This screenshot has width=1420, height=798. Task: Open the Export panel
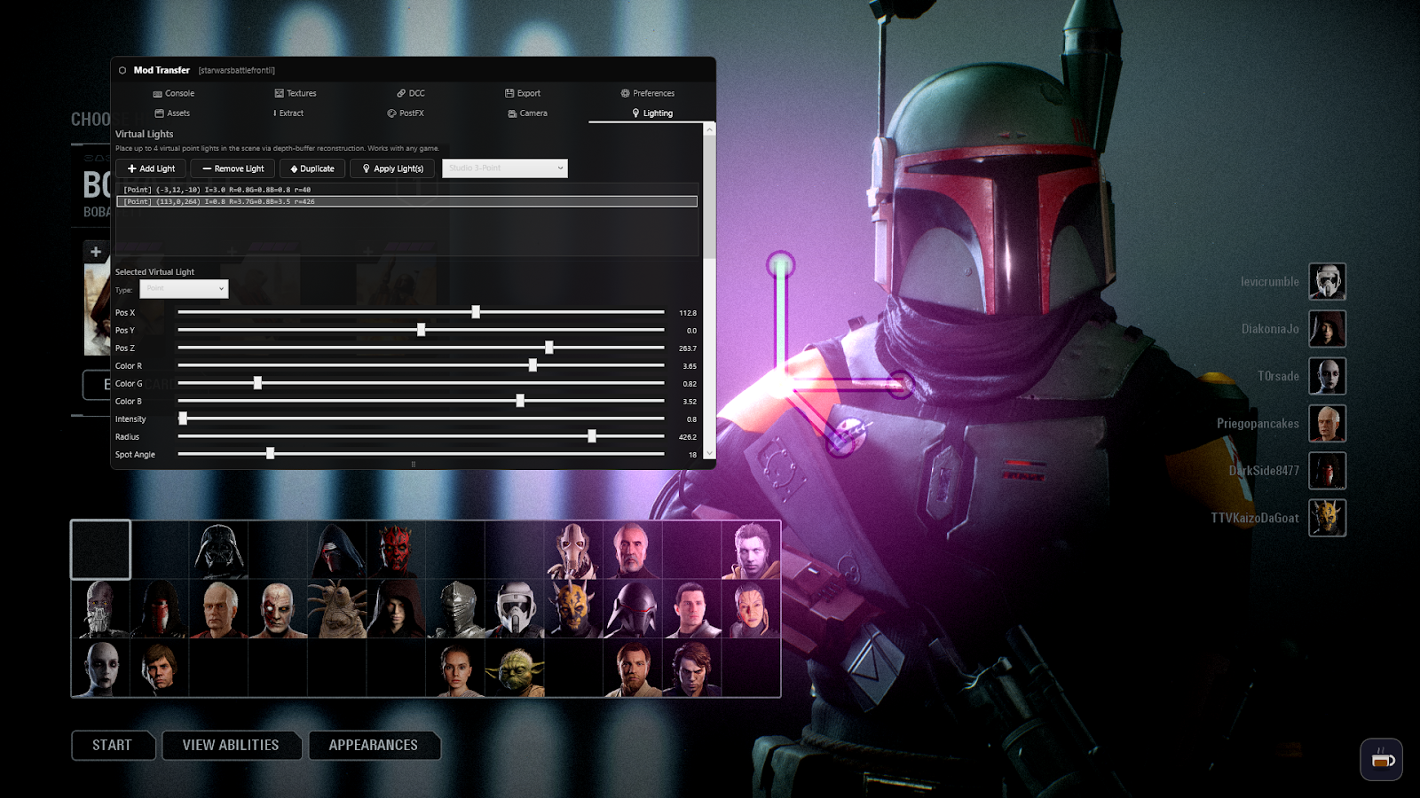(x=524, y=93)
